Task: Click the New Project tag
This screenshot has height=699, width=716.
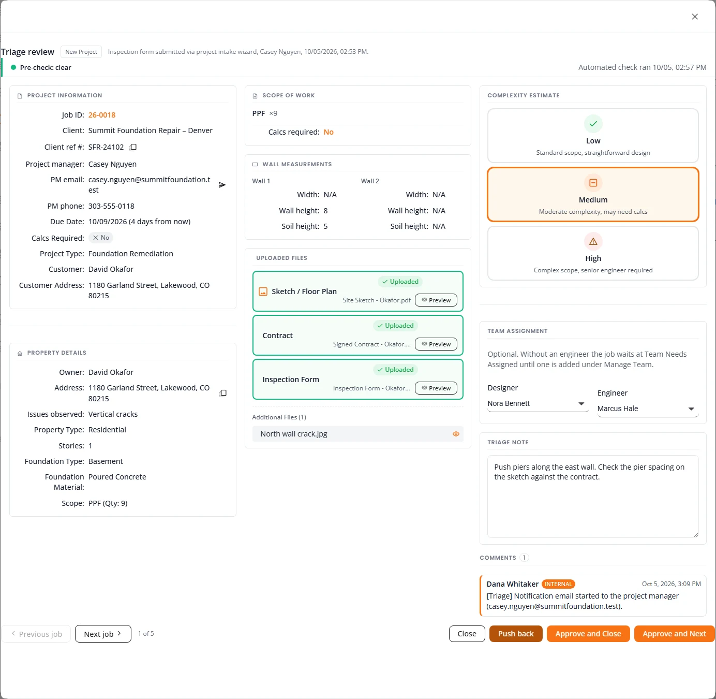Action: click(x=81, y=52)
